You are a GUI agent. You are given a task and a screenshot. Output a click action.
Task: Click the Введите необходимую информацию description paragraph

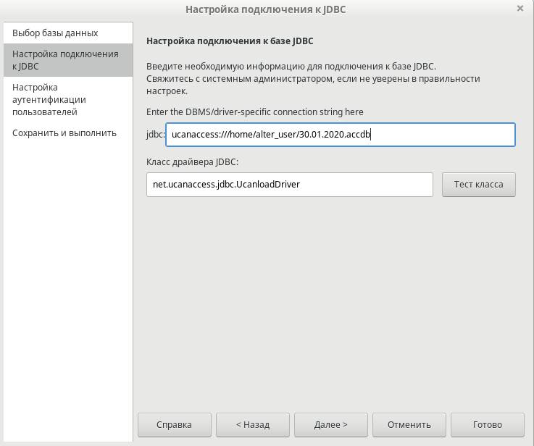point(313,79)
